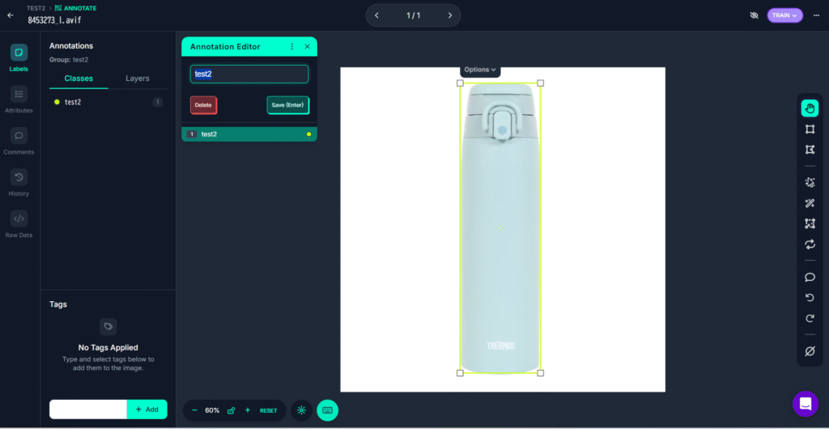Select the comment tool in right toolbar
This screenshot has height=429, width=829.
(810, 278)
